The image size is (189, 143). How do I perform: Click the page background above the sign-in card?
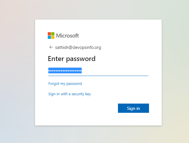coord(98,9)
